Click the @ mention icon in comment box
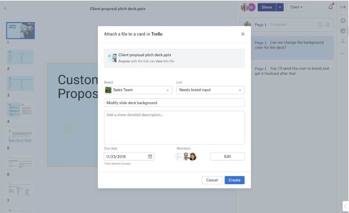Image resolution: width=349 pixels, height=213 pixels. tap(328, 25)
